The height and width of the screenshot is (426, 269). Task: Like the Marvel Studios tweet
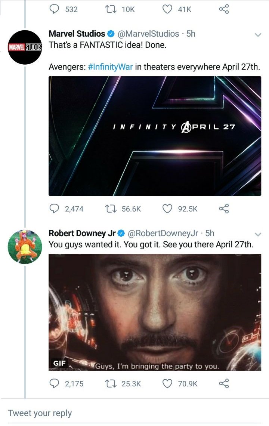[x=167, y=209]
